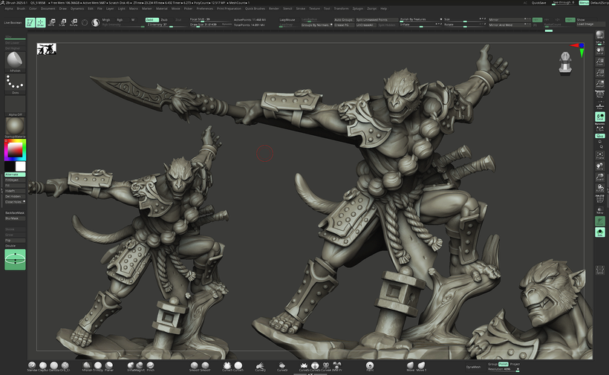Open the Preferences menu

point(203,8)
